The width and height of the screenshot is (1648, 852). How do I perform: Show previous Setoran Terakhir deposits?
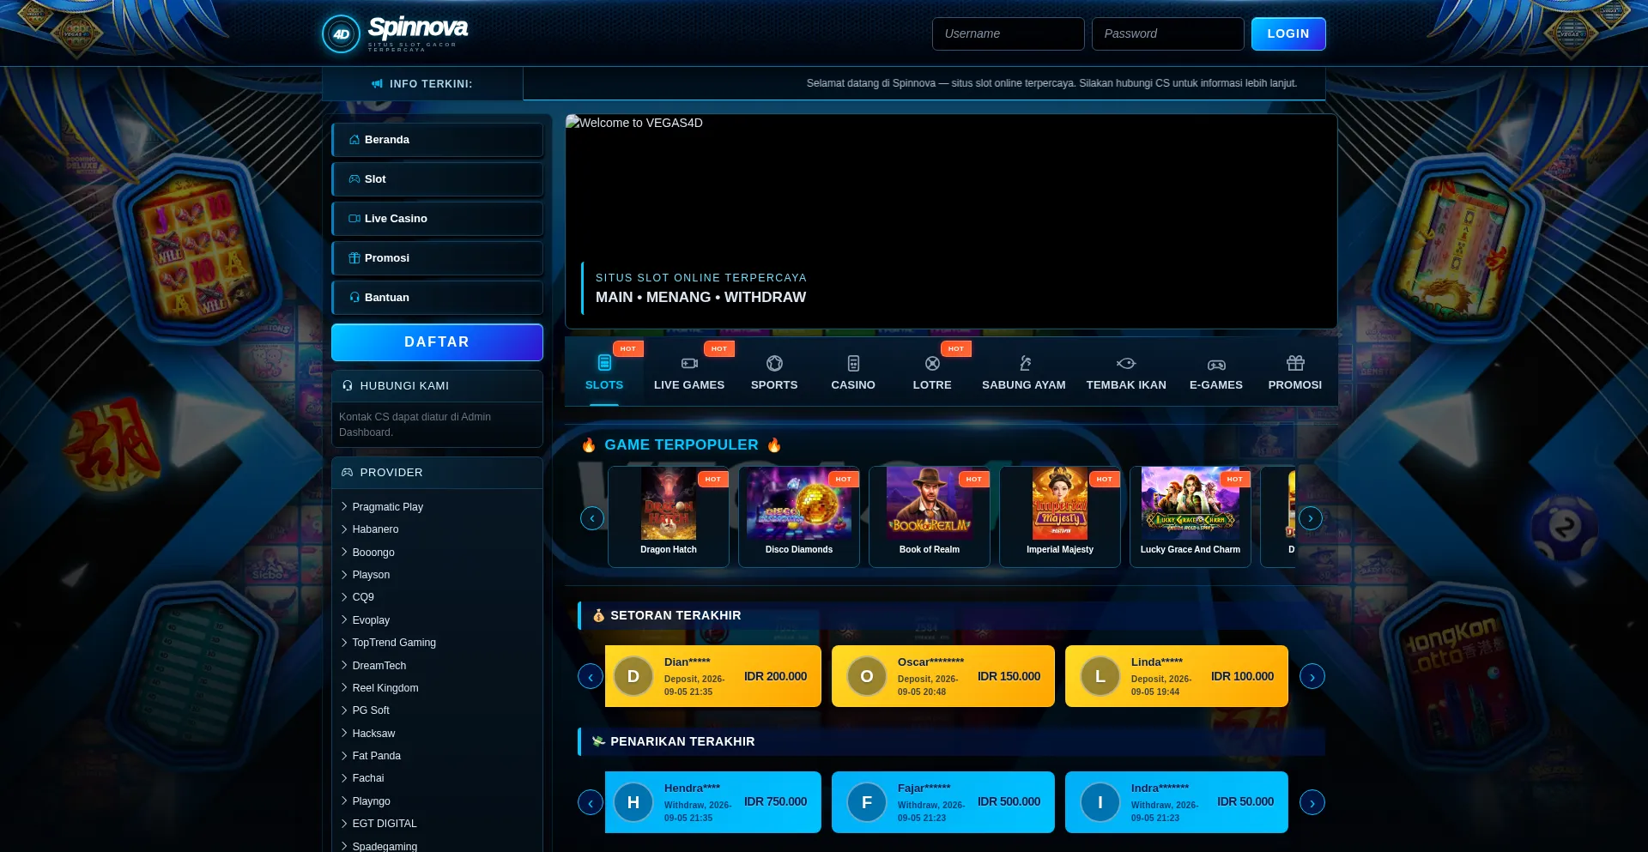pos(591,677)
